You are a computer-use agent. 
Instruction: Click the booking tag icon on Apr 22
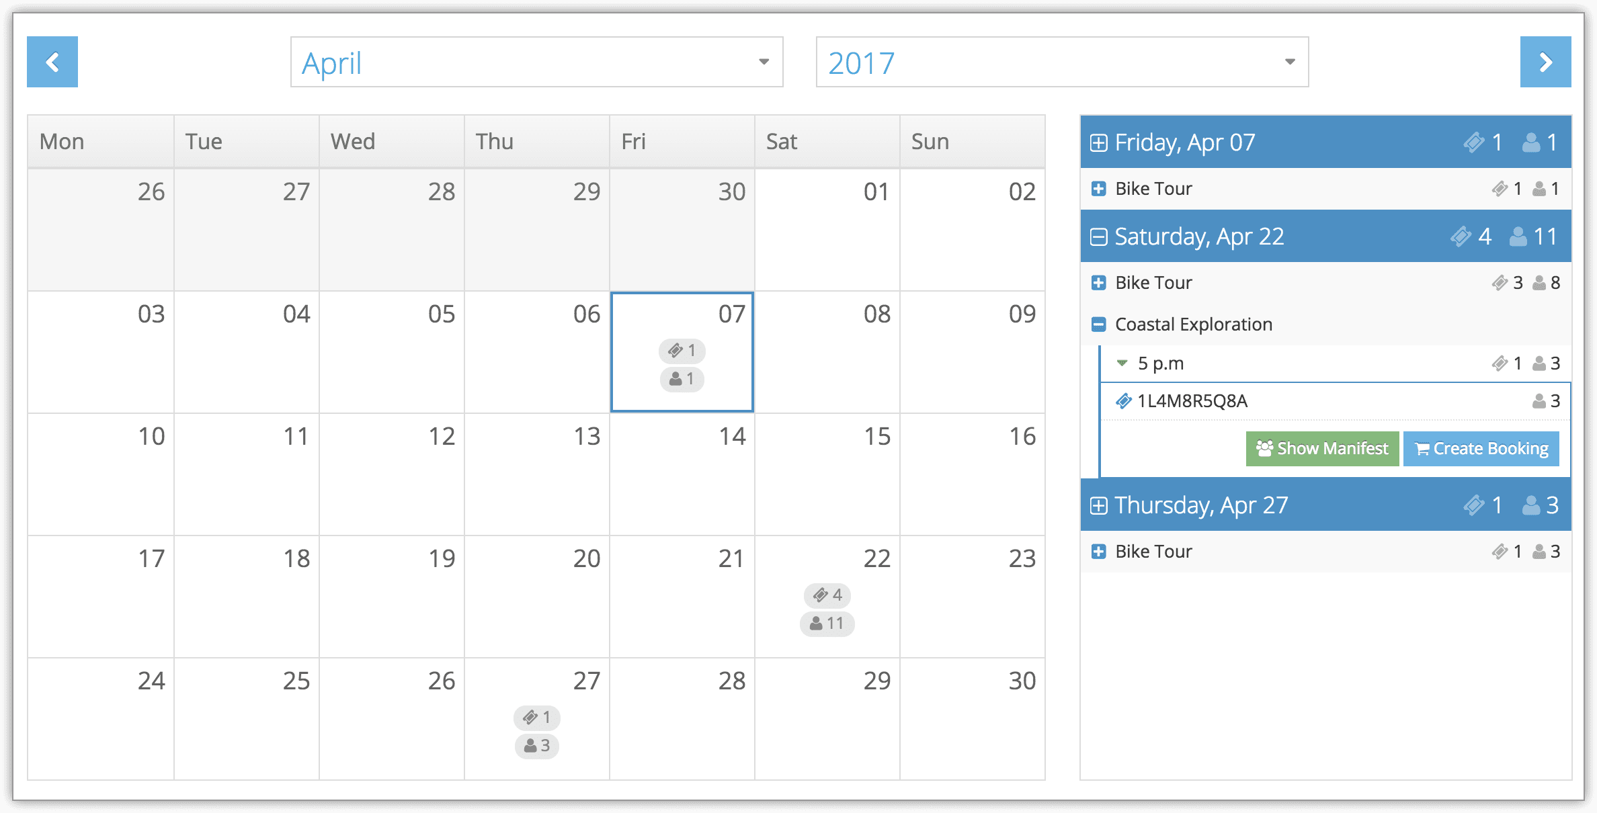pyautogui.click(x=819, y=594)
